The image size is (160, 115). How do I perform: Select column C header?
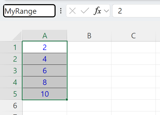[134, 36]
